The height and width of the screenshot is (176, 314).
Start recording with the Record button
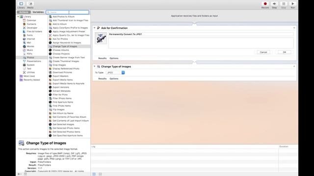coord(265,5)
